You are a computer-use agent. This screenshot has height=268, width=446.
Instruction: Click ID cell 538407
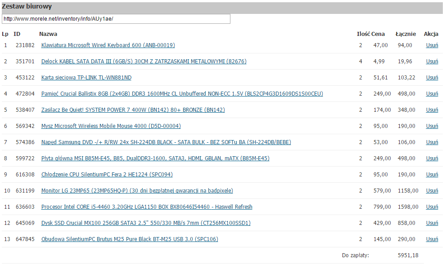(x=25, y=110)
